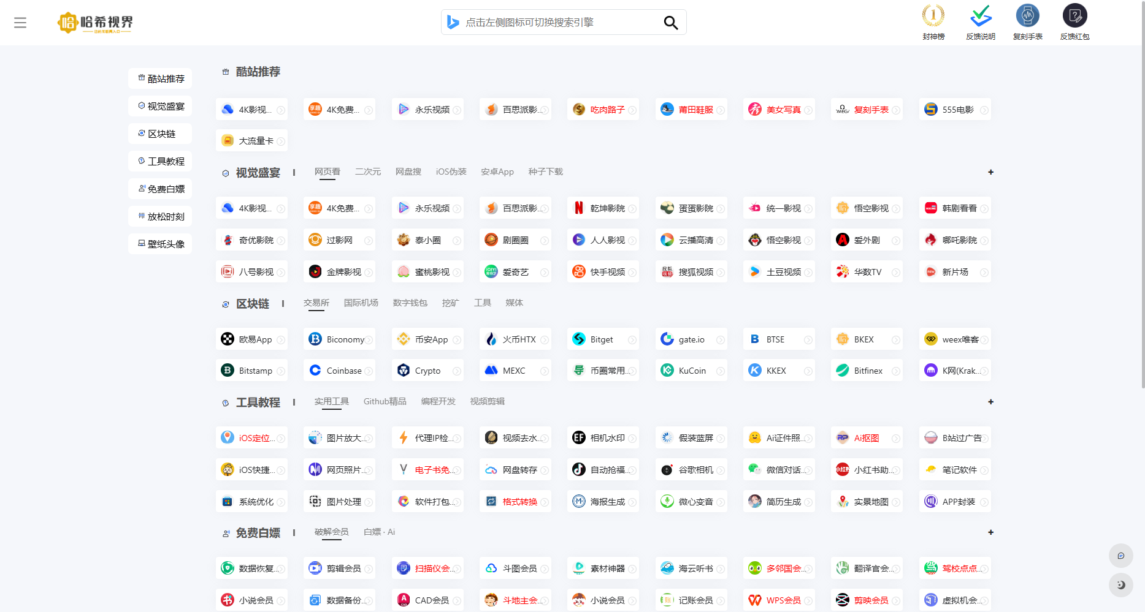
Task: Go to 放松时刻 in sidebar
Action: (161, 216)
